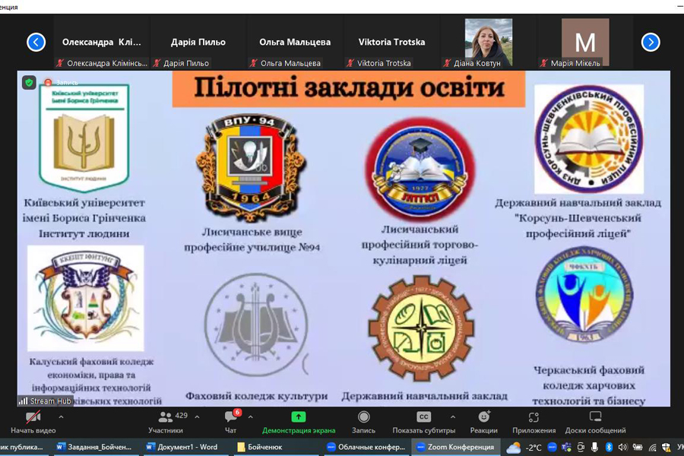Select Олександра Клімінсь... participant tile
Screen dimensions: 684x456
102,43
